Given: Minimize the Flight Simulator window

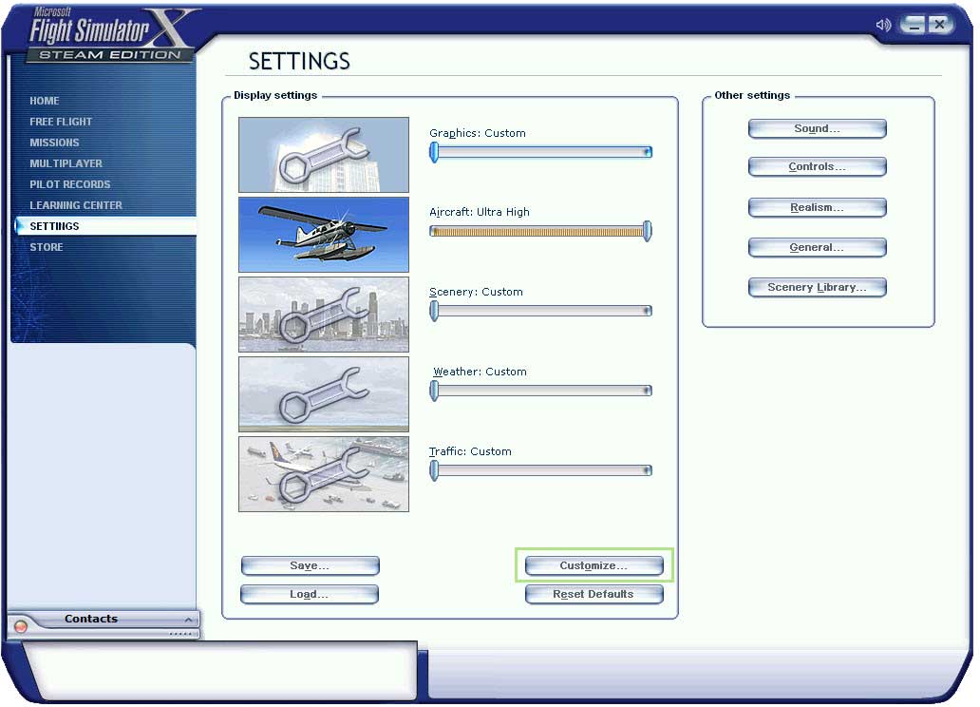Looking at the screenshot, I should tap(914, 25).
